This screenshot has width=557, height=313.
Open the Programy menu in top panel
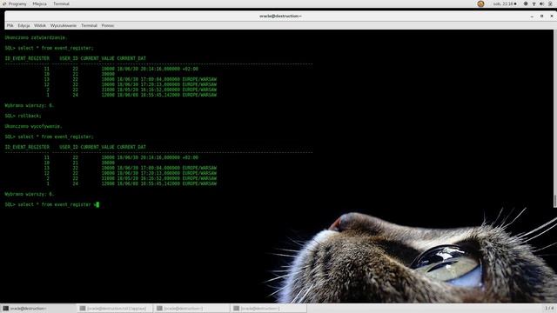click(15, 3)
